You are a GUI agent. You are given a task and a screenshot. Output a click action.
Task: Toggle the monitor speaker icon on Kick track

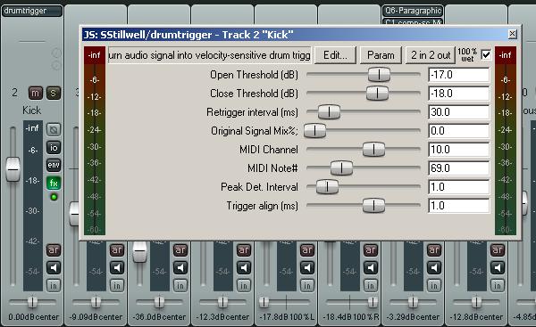[x=54, y=268]
